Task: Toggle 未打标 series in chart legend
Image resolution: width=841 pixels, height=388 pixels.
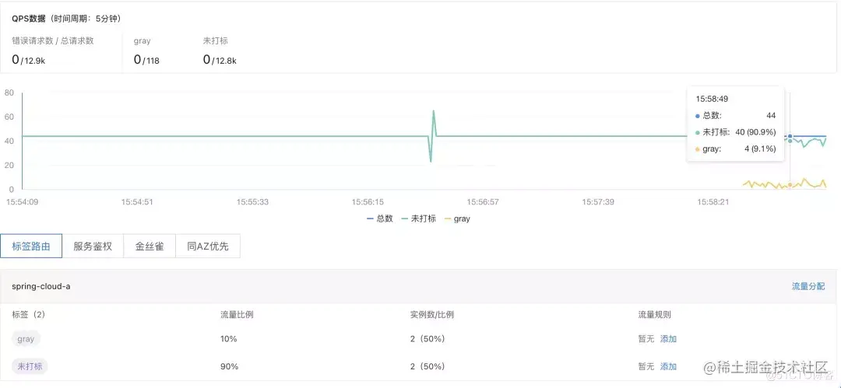Action: click(418, 218)
